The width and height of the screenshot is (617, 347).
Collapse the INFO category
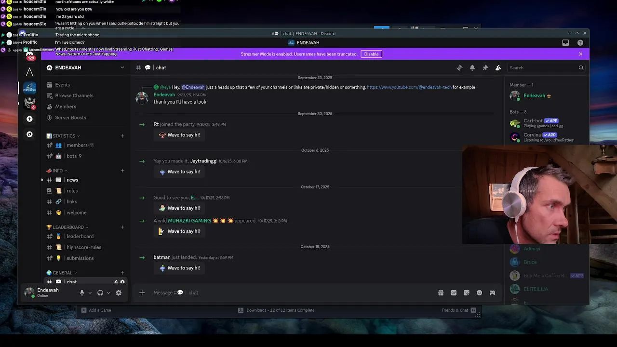coord(57,171)
